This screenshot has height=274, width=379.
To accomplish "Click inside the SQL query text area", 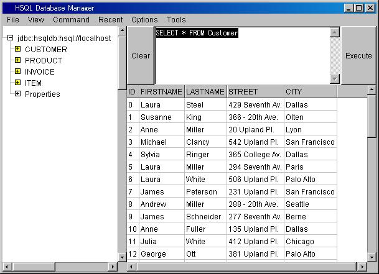I will click(x=243, y=59).
